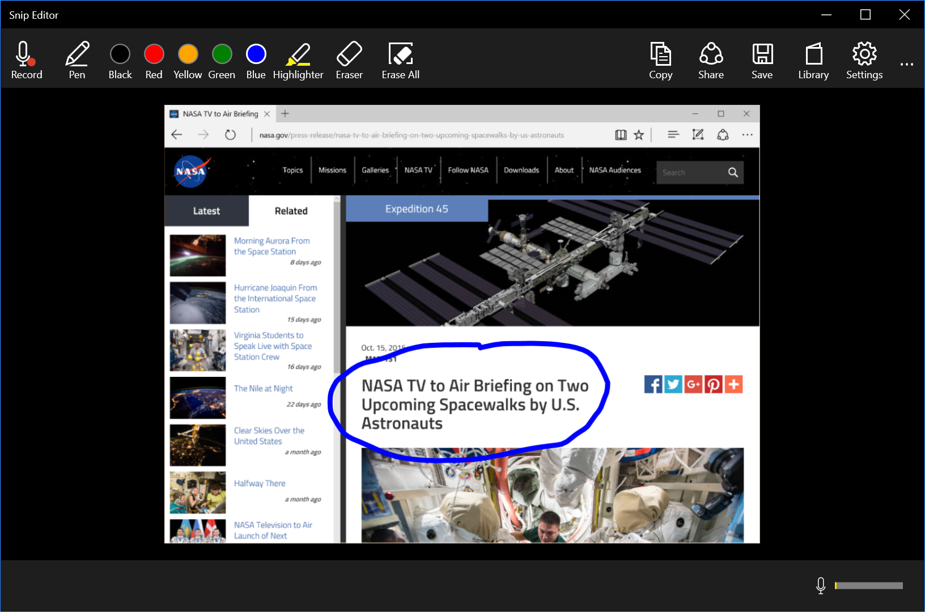Select the Pen tool
Image resolution: width=925 pixels, height=612 pixels.
[x=77, y=60]
